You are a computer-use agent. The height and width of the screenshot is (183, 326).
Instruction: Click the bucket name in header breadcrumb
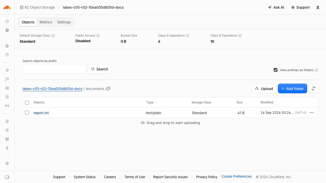pyautogui.click(x=93, y=7)
